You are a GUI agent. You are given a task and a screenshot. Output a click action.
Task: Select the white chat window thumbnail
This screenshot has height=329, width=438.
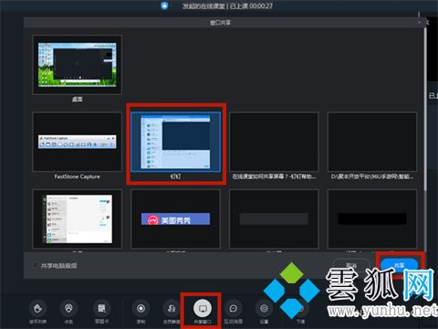[x=77, y=219]
